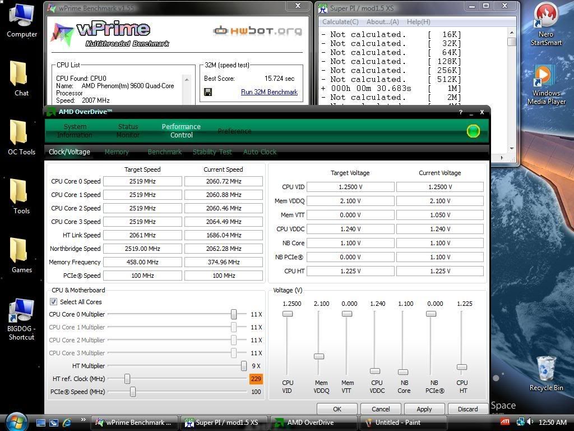Screen dimensions: 574x431
Task: Open the Help(H) menu in Super PI
Action: tap(418, 22)
